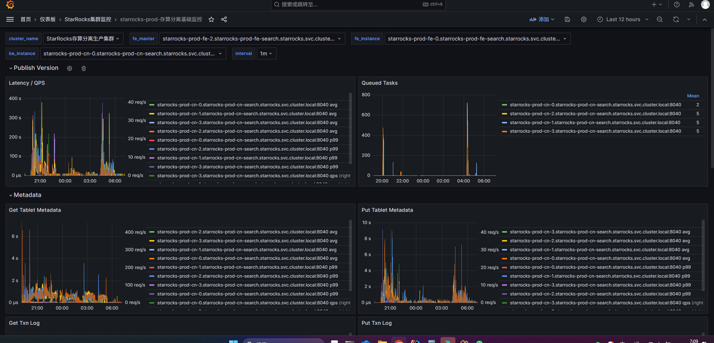Click the Queued Tasks panel title
714x343 pixels.
380,83
